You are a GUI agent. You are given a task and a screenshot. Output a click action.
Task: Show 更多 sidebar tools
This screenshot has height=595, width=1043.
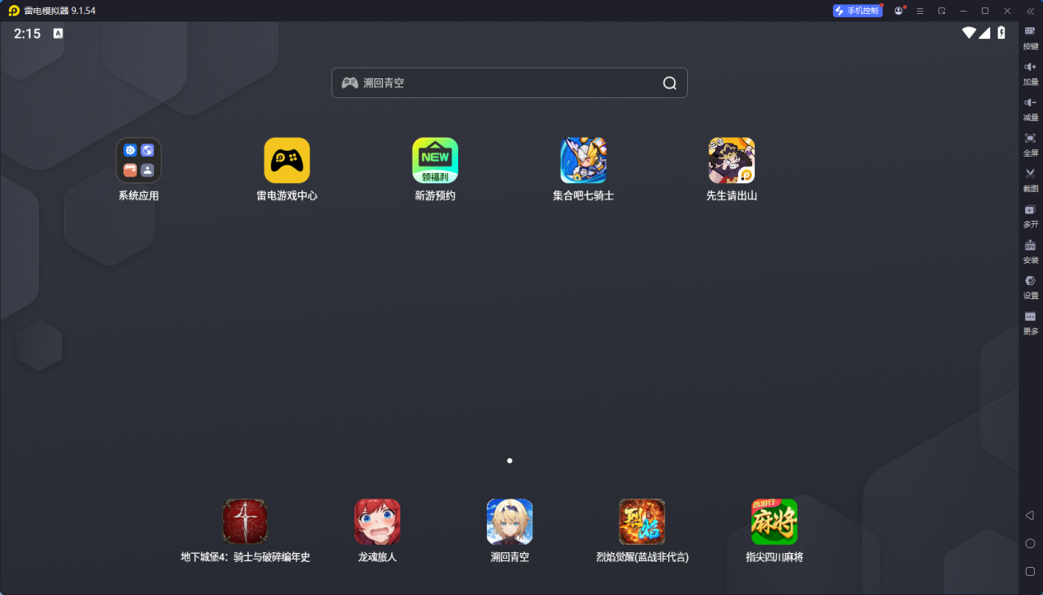[x=1030, y=321]
